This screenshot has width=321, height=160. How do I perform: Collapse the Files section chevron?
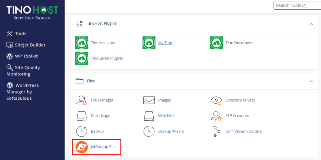click(x=311, y=81)
